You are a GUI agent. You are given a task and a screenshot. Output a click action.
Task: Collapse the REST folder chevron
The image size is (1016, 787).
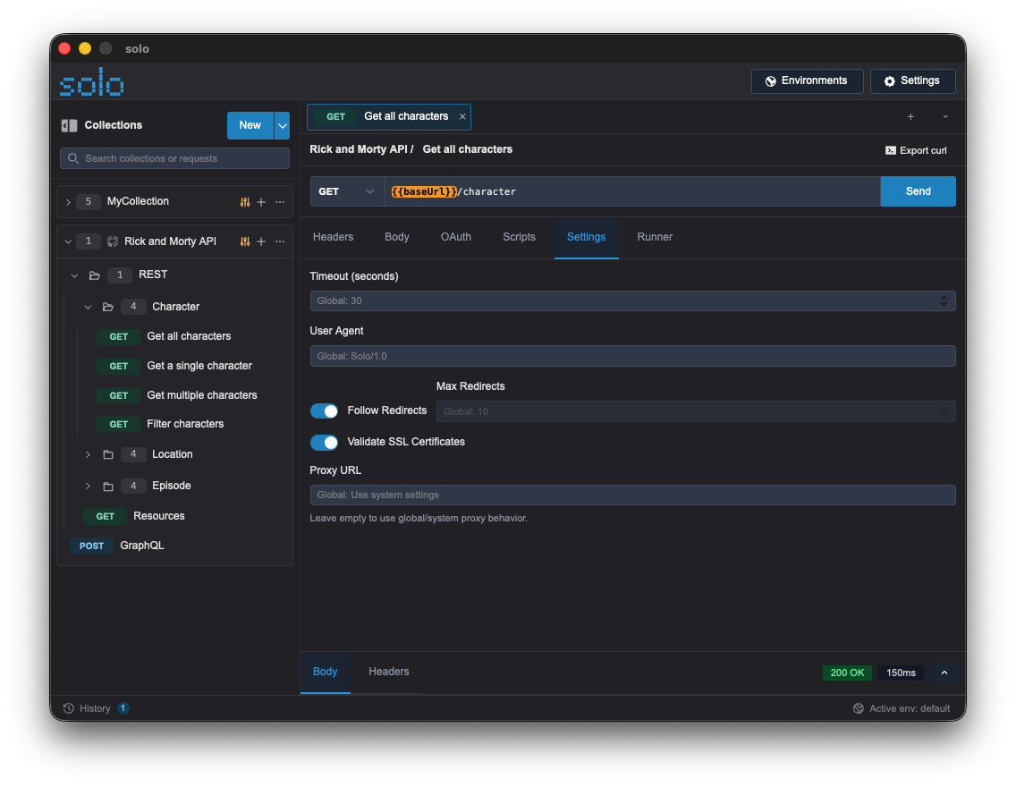pos(74,275)
